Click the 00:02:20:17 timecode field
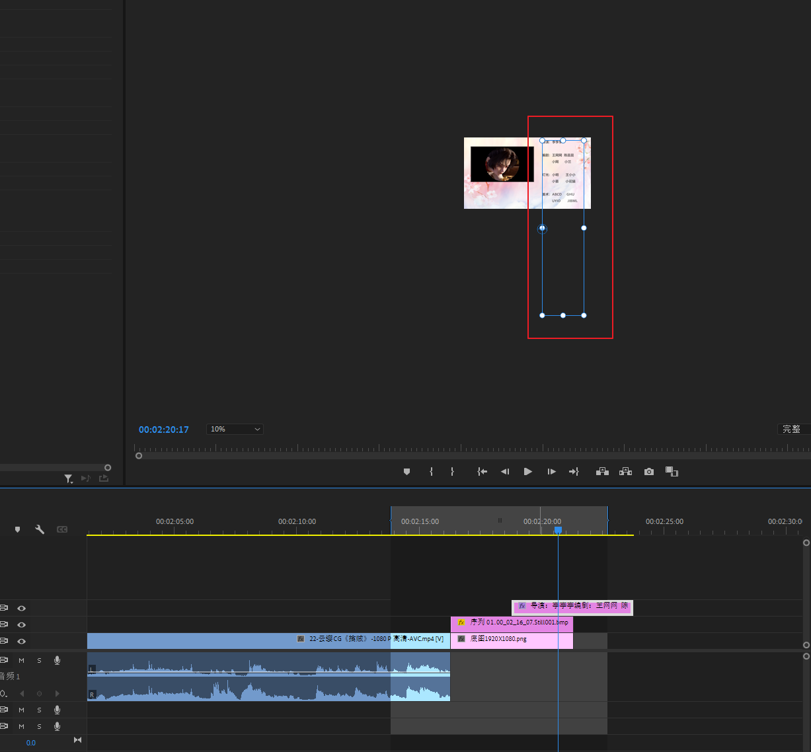The height and width of the screenshot is (752, 811). tap(163, 430)
